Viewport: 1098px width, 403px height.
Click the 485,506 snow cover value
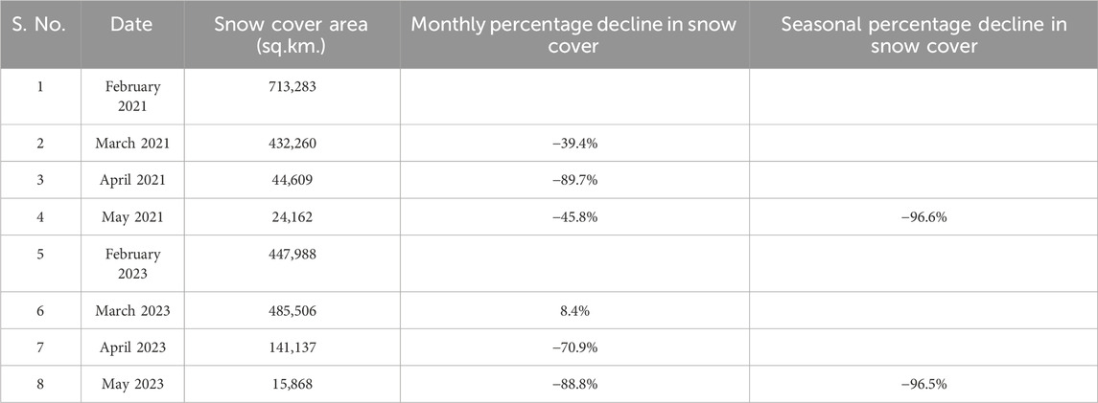292,310
